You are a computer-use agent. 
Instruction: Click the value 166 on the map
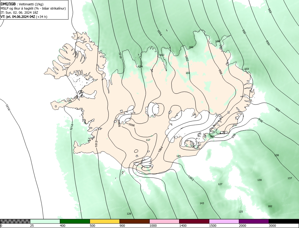coord(191,47)
